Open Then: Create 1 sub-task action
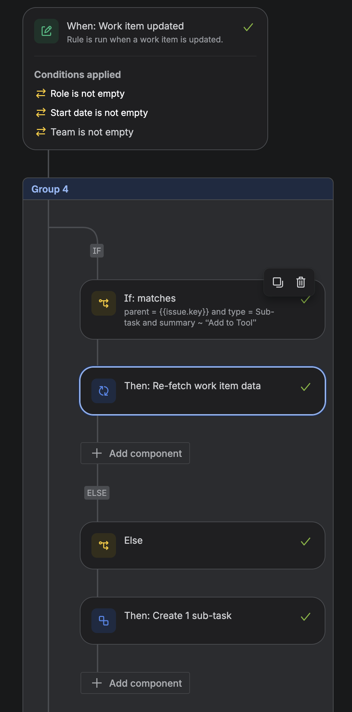The height and width of the screenshot is (712, 352). pos(203,621)
